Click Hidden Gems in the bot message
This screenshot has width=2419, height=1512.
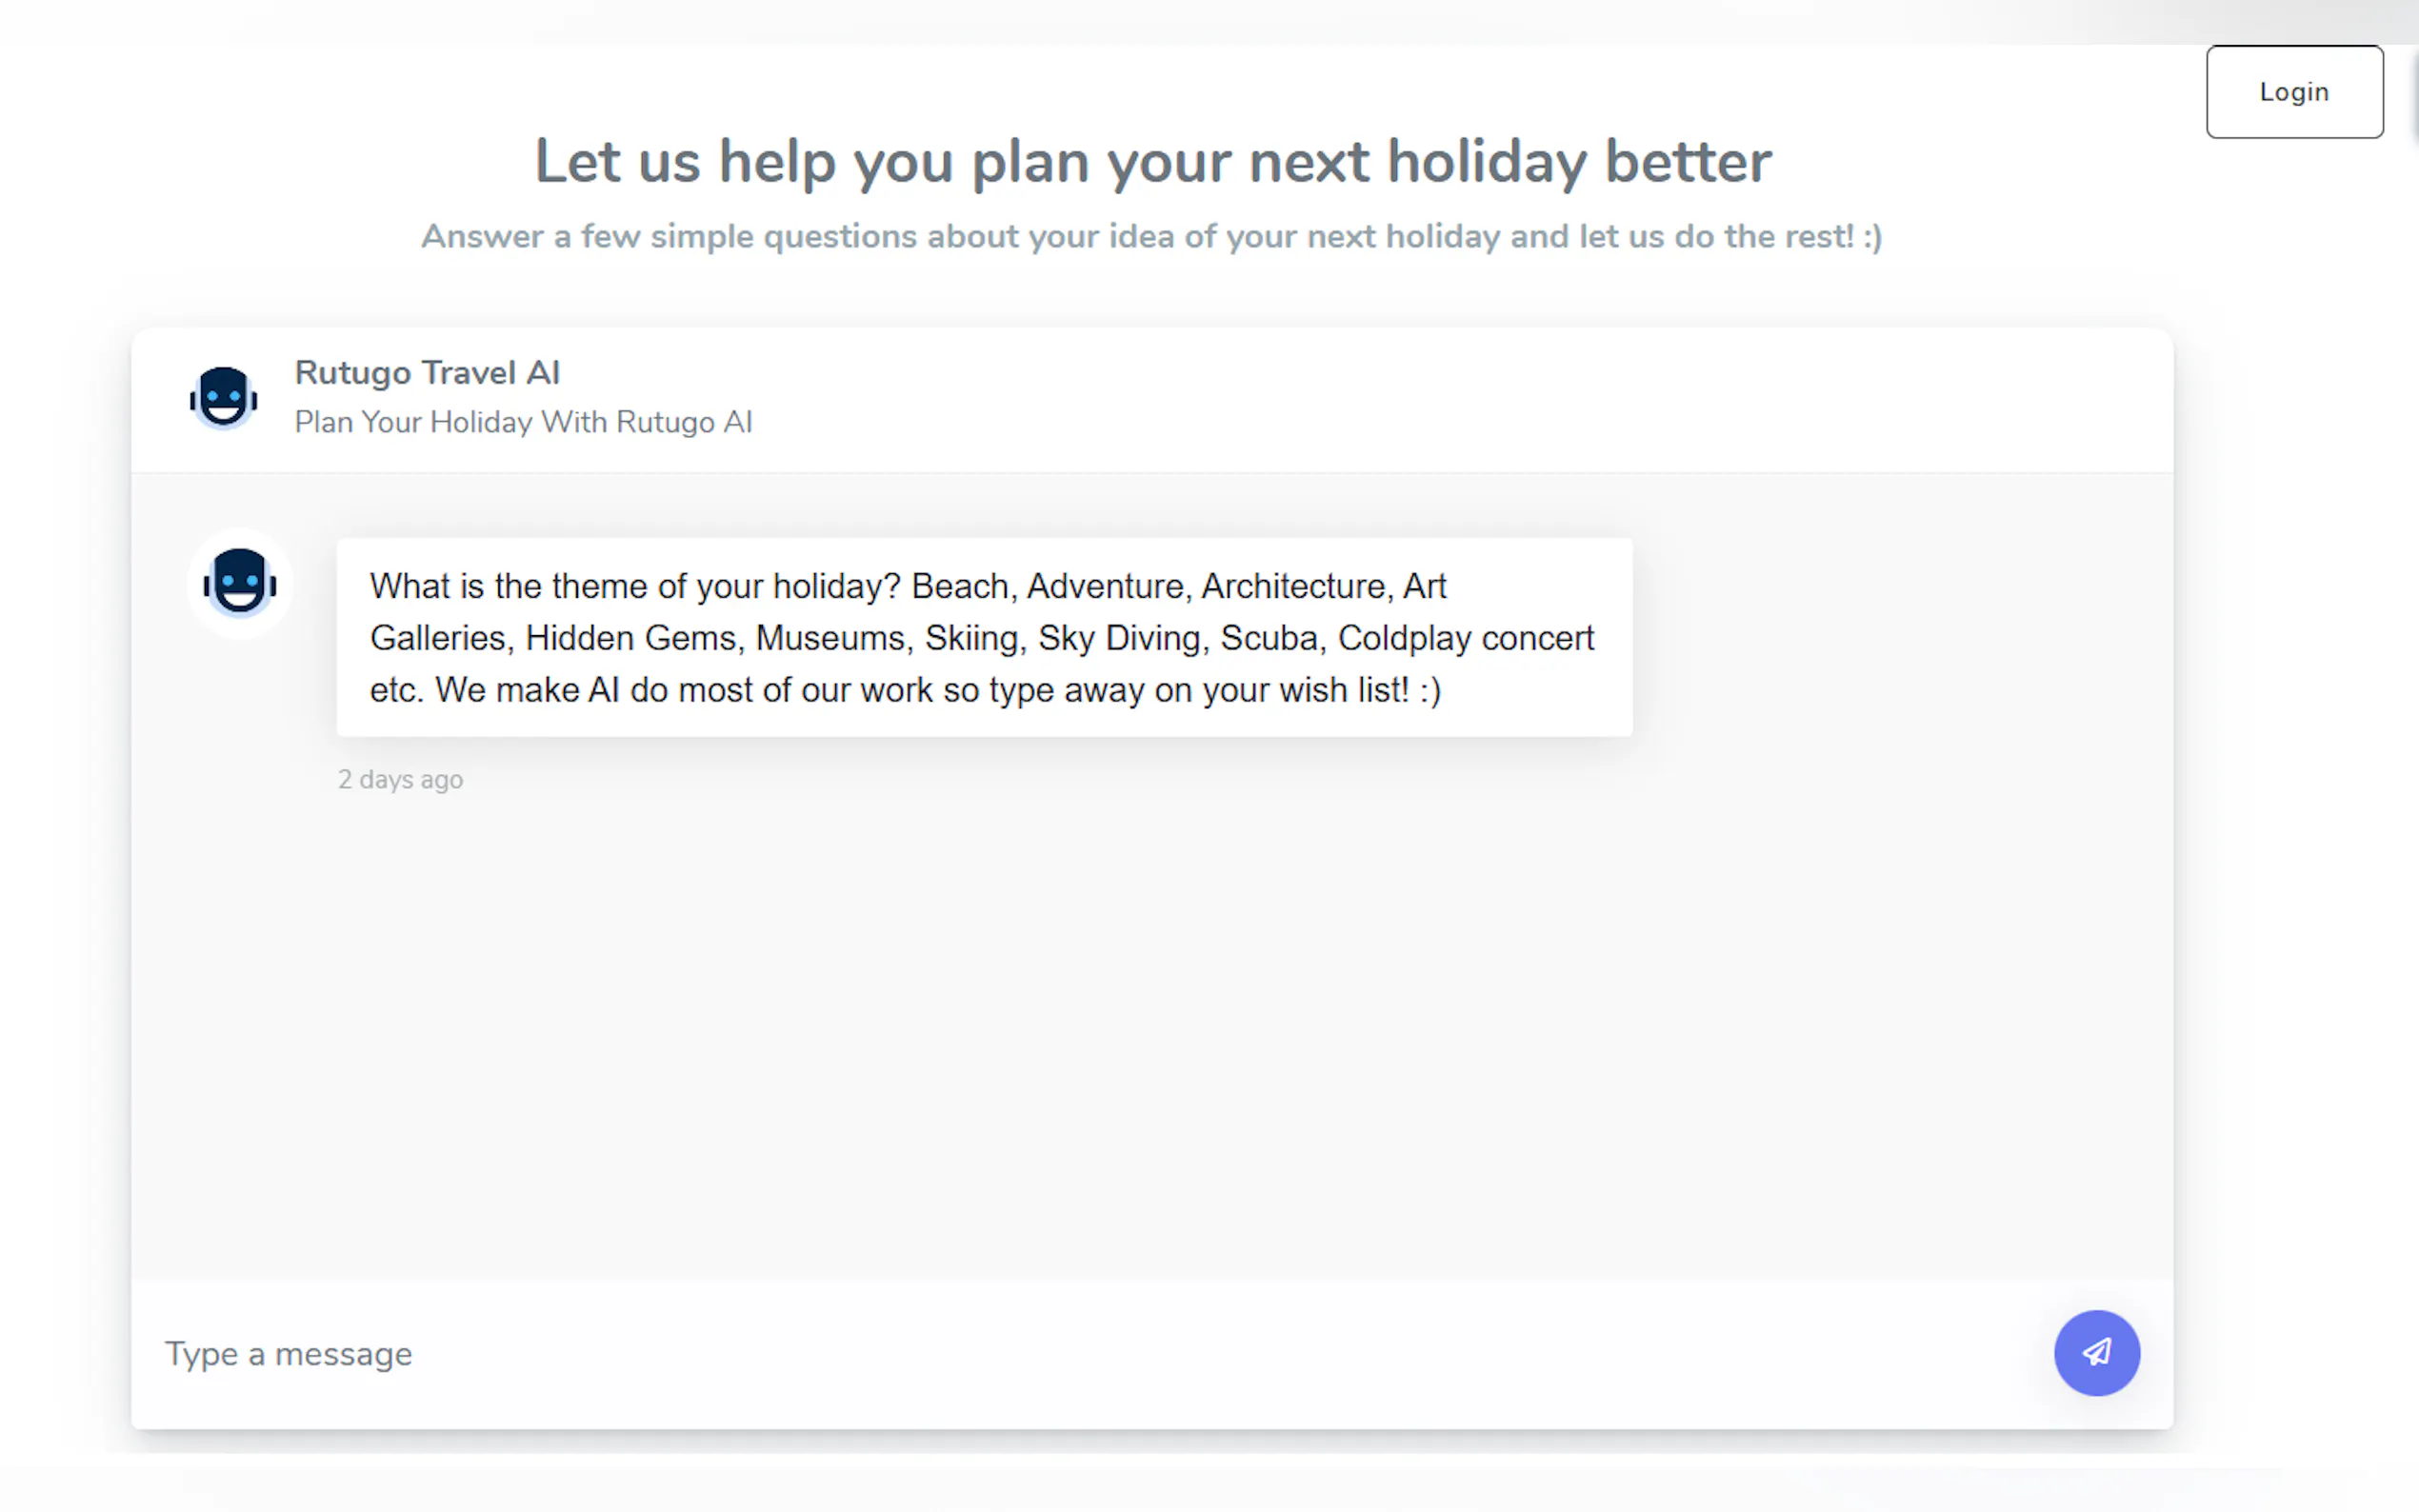point(630,638)
